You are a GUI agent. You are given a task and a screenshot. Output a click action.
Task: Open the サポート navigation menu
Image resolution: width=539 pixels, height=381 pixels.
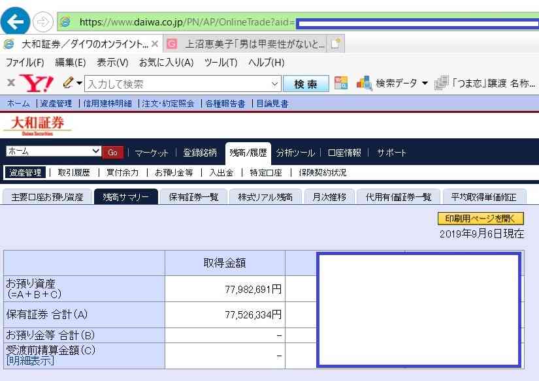pyautogui.click(x=391, y=153)
